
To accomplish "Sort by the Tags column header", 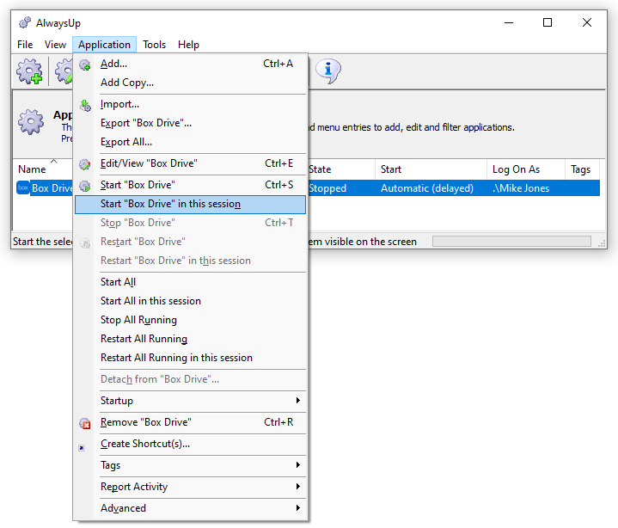I will point(583,169).
